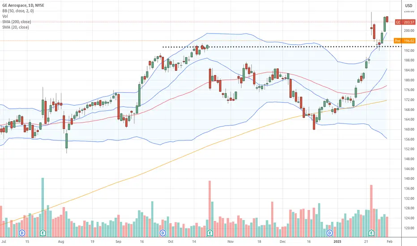417x246 pixels.
Task: Open the dividend marker near Jul 15
Action: [22, 233]
